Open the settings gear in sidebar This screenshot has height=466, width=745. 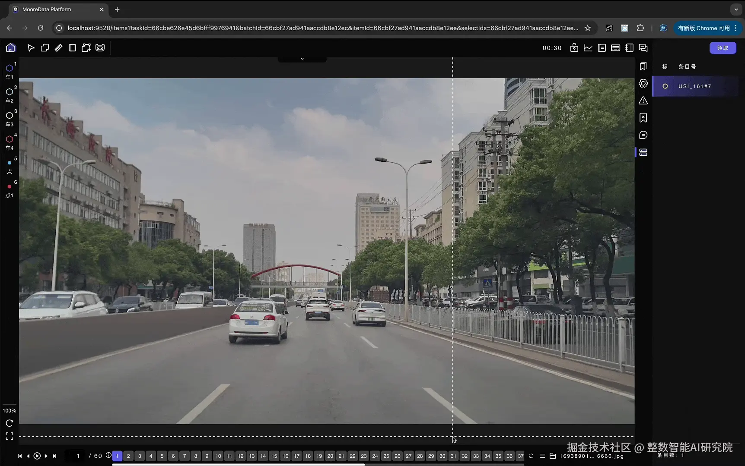click(x=643, y=83)
